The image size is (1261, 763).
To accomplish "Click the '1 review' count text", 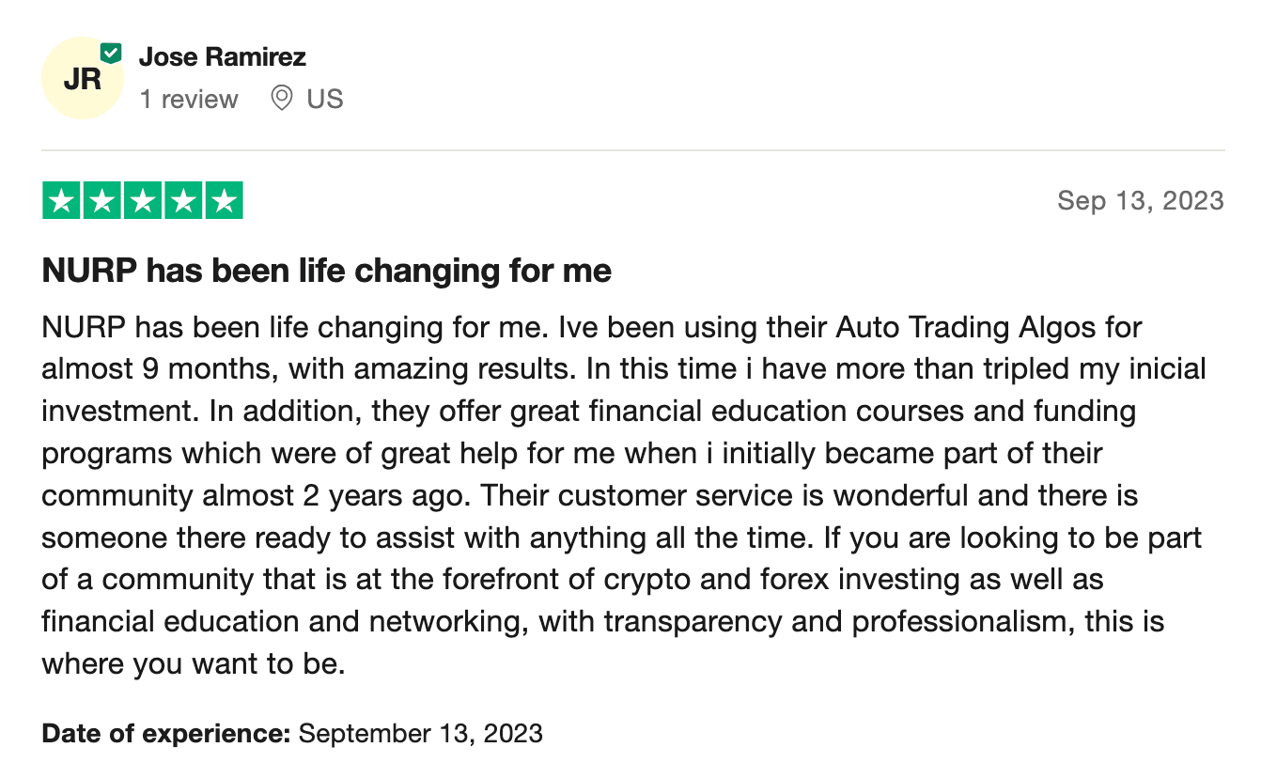I will (189, 99).
